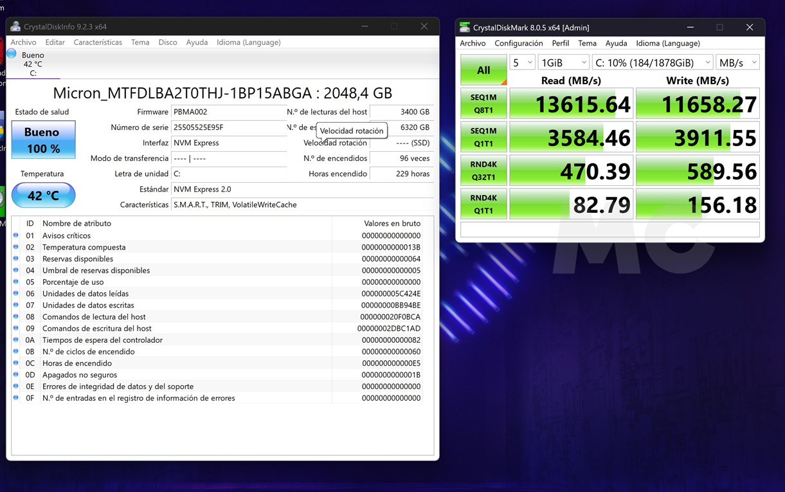
Task: Start the RND4K Q1T1 test
Action: coord(483,204)
